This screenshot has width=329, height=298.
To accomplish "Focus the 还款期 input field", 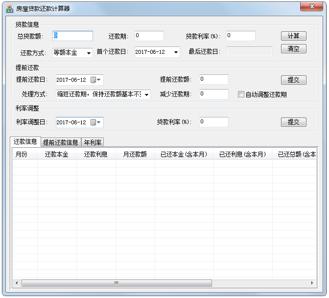I will (x=149, y=36).
